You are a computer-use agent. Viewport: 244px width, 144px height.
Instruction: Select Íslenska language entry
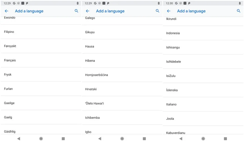tap(203, 90)
